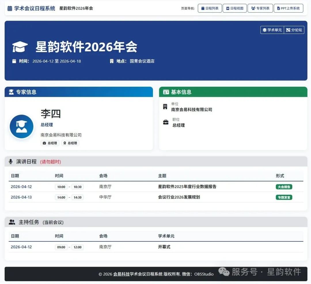Click the award-badge 总经理 tag
The height and width of the screenshot is (284, 311).
(70, 143)
